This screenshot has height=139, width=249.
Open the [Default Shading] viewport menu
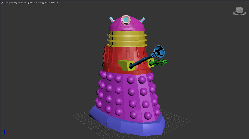click(x=36, y=3)
